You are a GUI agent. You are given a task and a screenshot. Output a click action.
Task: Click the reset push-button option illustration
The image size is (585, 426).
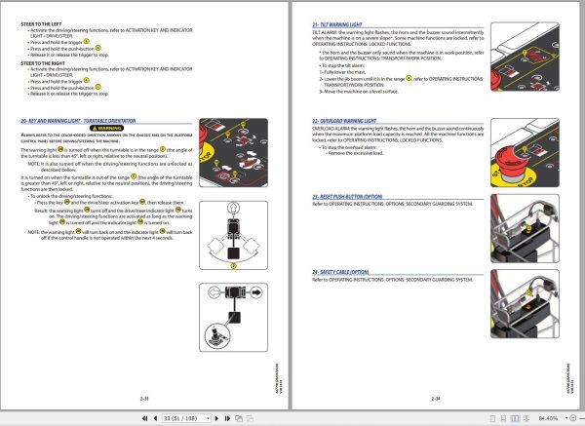click(x=525, y=228)
